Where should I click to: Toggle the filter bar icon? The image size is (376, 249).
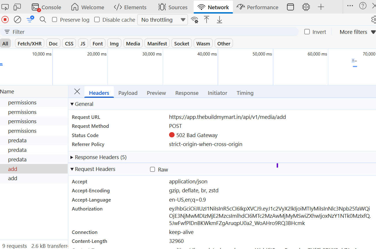coord(30,19)
